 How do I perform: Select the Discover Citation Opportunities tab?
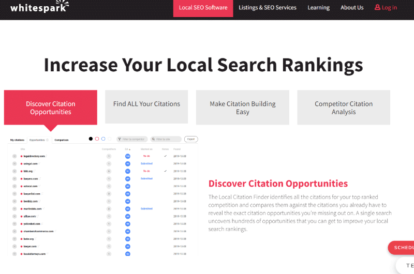point(50,108)
